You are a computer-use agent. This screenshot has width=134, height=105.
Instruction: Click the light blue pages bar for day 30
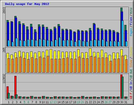click(122, 33)
